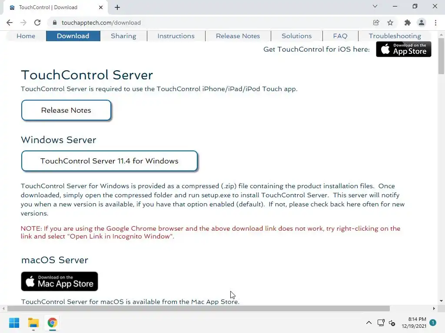
Task: Click the Download on the App Store badge
Action: point(404,49)
